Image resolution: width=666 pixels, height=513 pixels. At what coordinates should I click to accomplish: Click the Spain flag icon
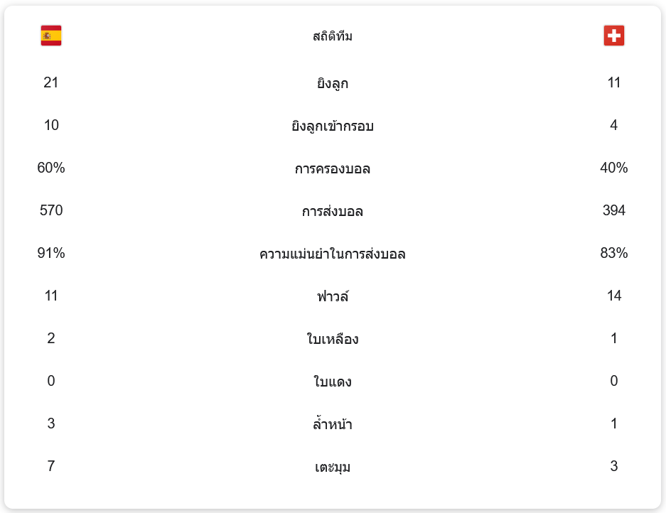tap(51, 36)
